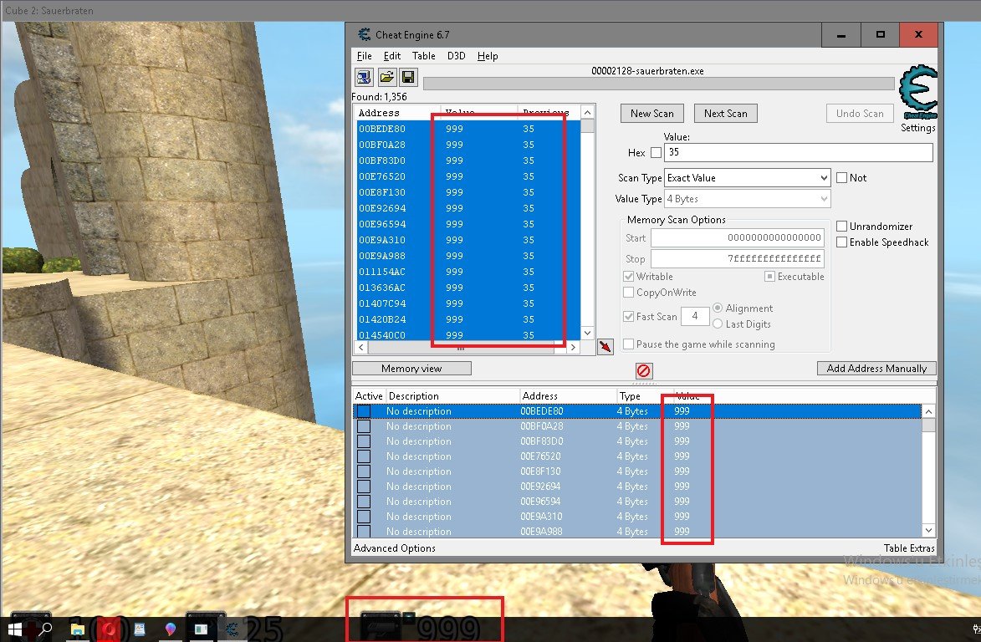Click the Next Scan button
Image resolution: width=981 pixels, height=642 pixels.
click(x=726, y=113)
